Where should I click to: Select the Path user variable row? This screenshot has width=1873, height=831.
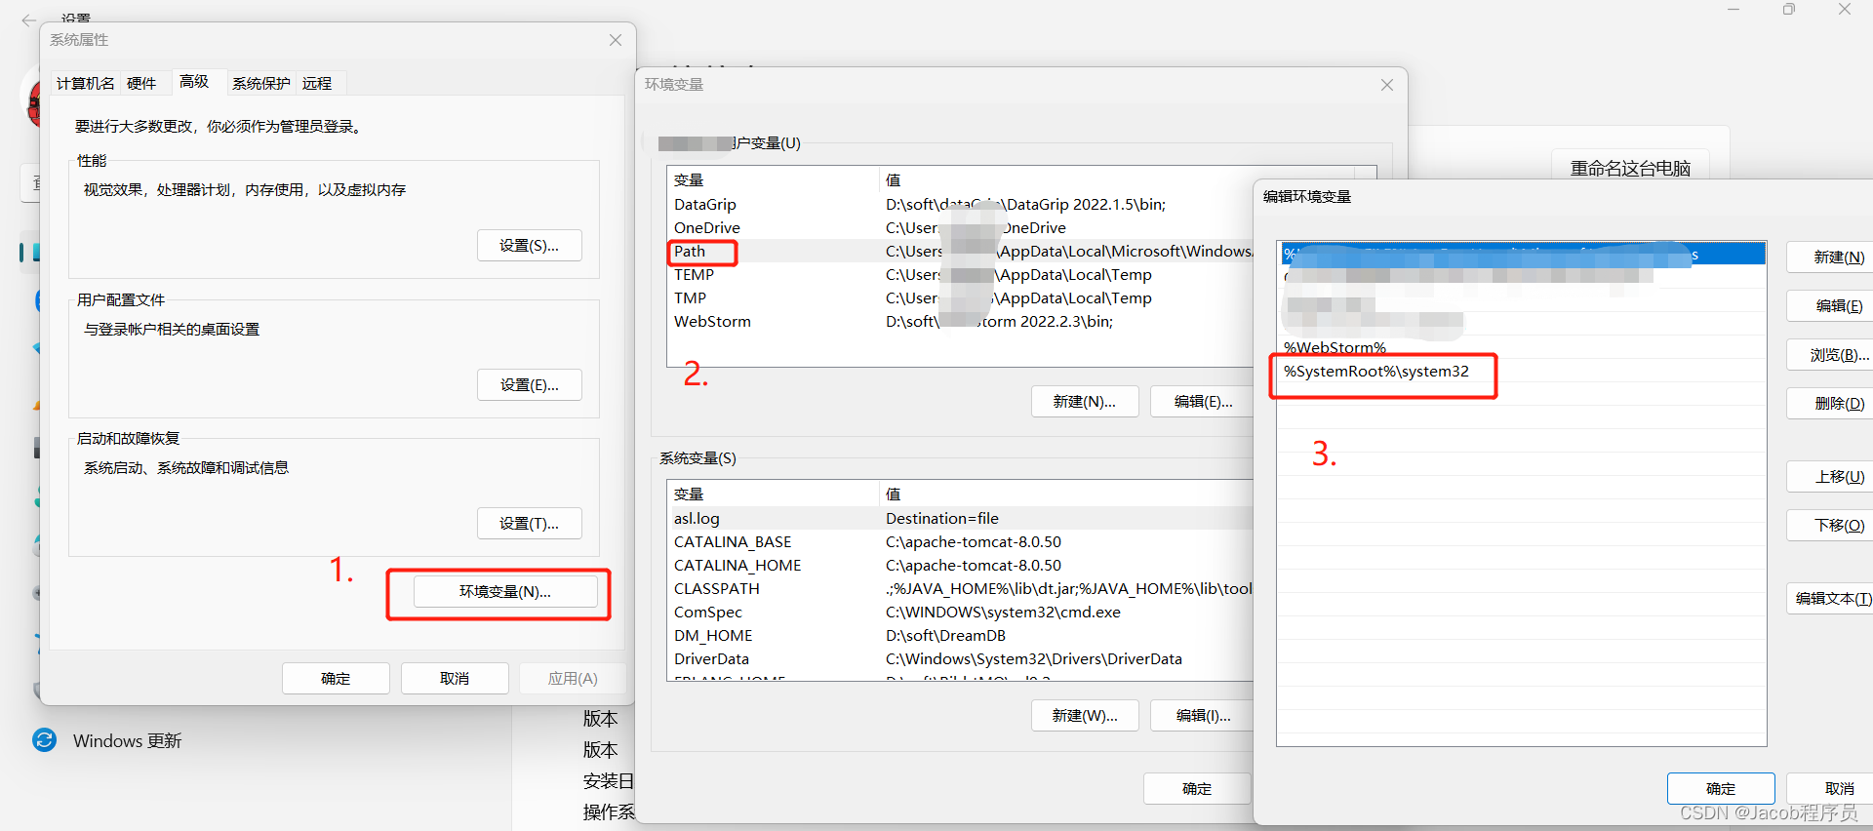click(960, 252)
